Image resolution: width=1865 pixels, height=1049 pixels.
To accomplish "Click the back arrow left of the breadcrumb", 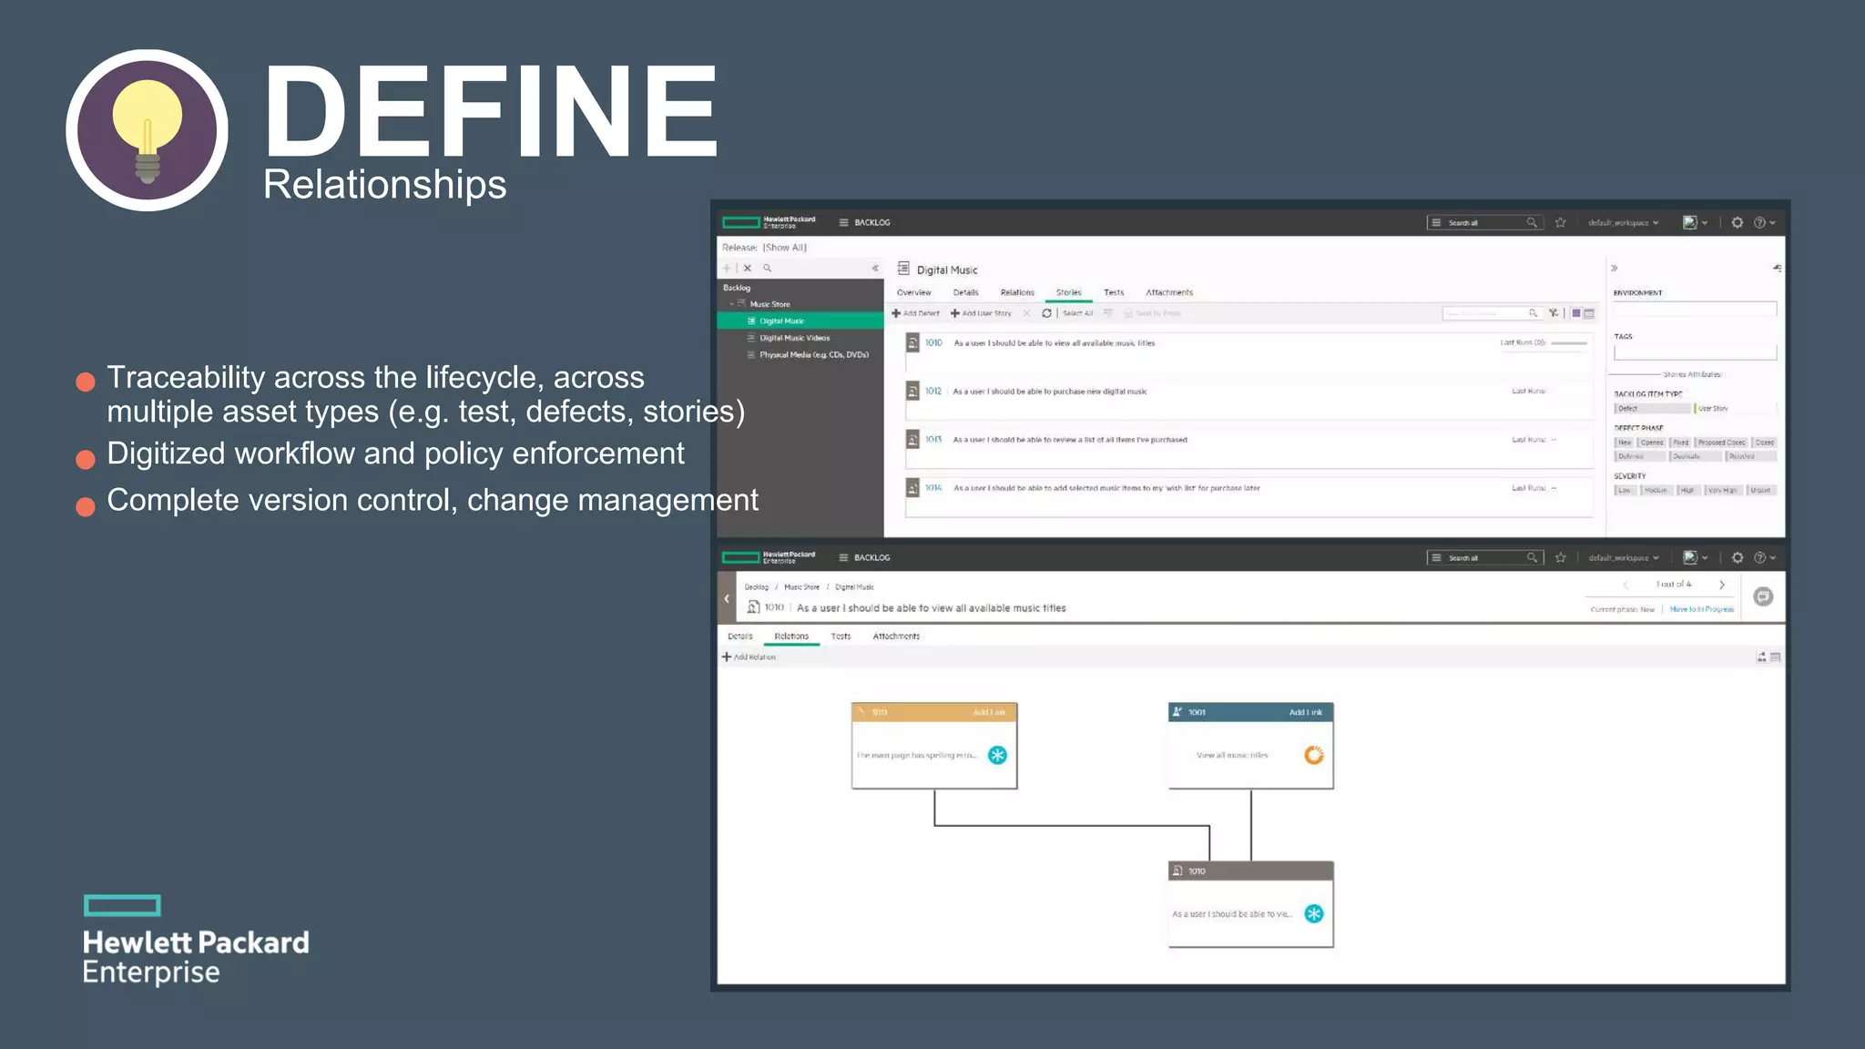I will 727,598.
